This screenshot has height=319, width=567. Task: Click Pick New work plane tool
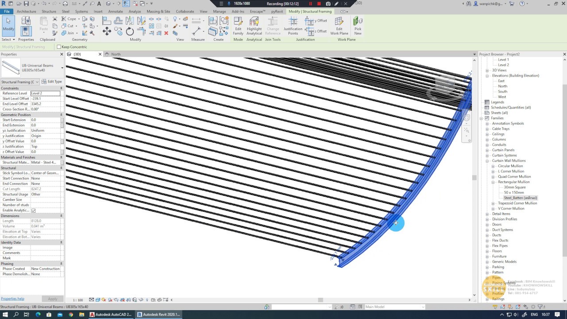coord(358,26)
